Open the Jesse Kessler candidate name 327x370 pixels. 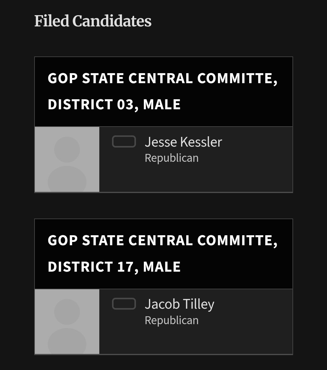click(x=183, y=142)
